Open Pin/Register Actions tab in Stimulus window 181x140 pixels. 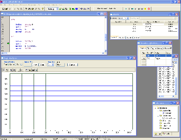[x=154, y=48]
